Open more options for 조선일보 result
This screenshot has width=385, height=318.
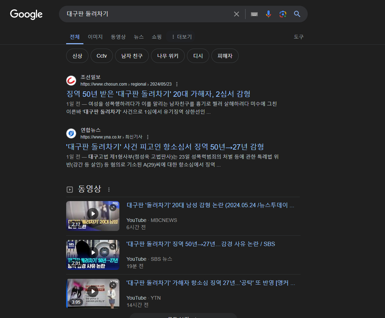[177, 84]
